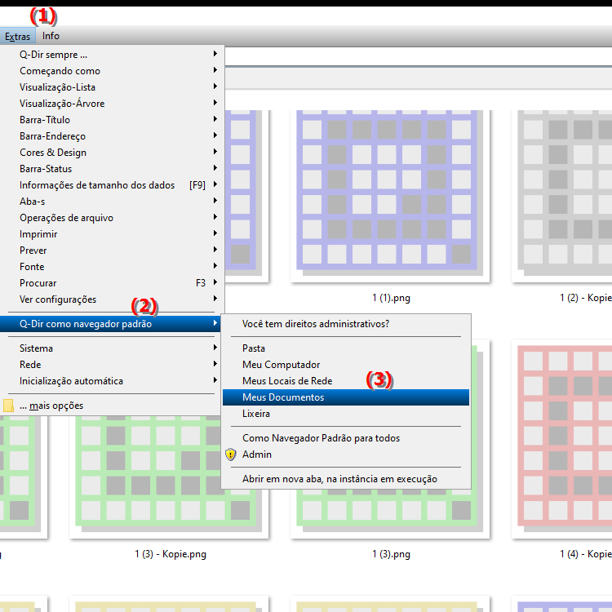
Task: Expand the 'Q-Dir sempre ...' submenu
Action: [113, 55]
